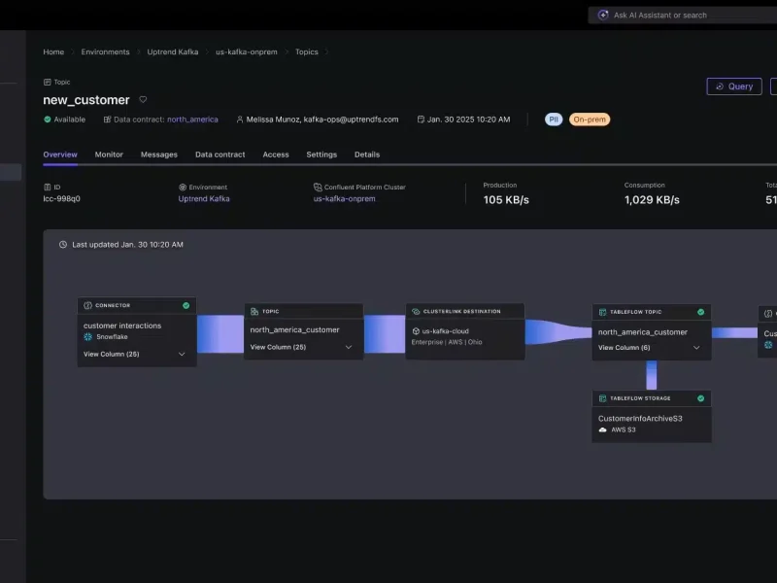777x583 pixels.
Task: Click the Clusterlink Destination icon on us-kafka-cloud node
Action: (417, 311)
